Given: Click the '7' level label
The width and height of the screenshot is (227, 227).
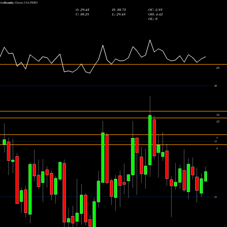Looking at the screenshot, I should point(217,138).
